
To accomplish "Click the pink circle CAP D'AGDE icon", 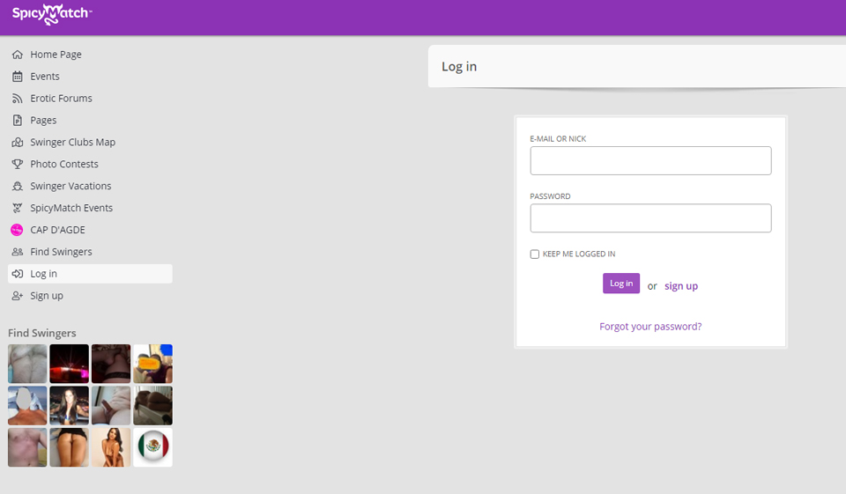I will tap(17, 231).
